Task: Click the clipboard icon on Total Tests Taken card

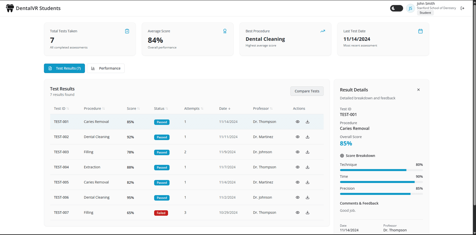Action: (127, 31)
